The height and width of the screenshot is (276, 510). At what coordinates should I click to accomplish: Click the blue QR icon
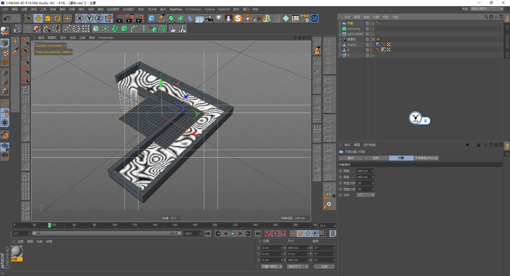click(314, 18)
